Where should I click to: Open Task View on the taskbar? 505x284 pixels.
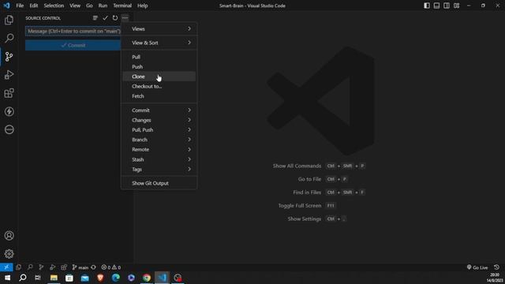(x=38, y=278)
